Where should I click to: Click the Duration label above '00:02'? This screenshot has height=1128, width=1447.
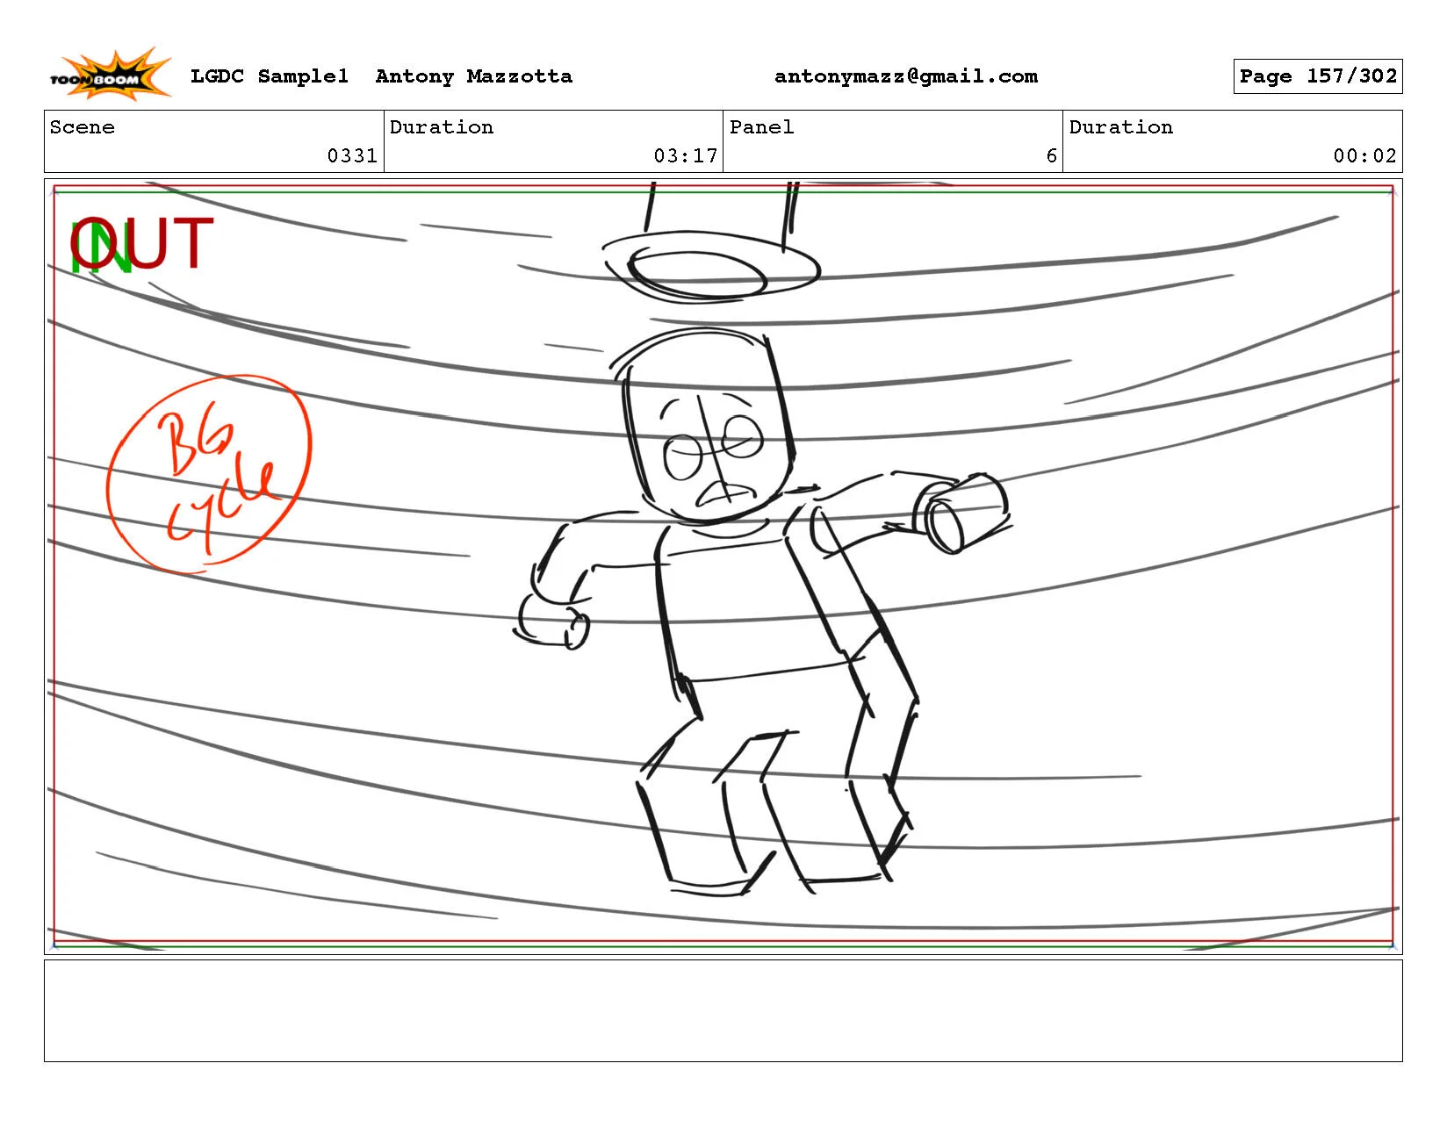(1121, 127)
